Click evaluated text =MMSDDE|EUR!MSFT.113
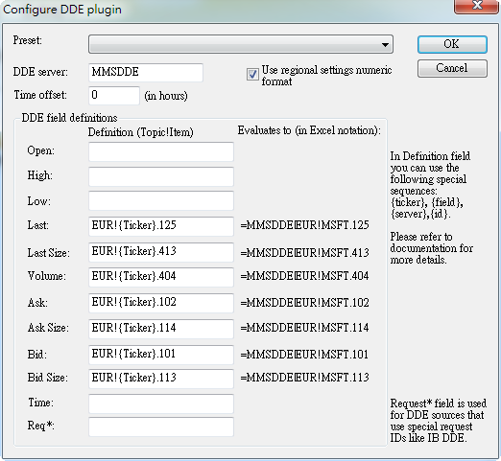The image size is (501, 461). tap(304, 378)
